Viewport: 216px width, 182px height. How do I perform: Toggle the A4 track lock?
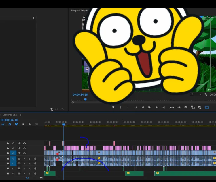[x=8, y=173]
